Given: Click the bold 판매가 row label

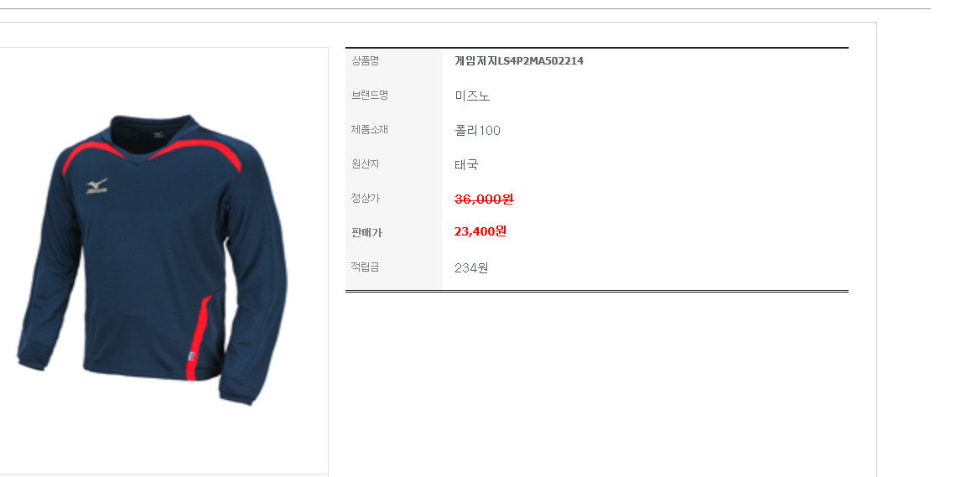Looking at the screenshot, I should [366, 233].
